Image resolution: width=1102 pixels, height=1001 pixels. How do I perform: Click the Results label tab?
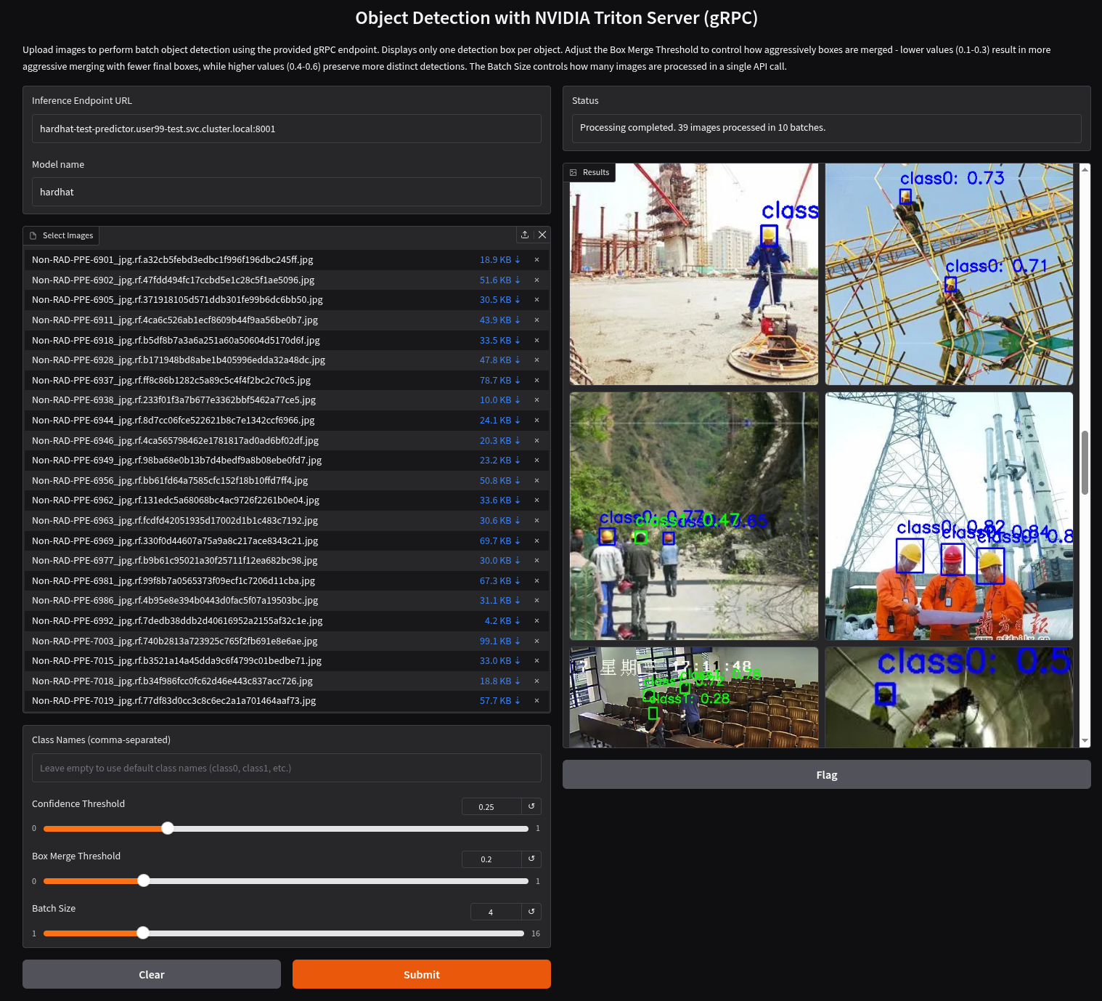589,172
